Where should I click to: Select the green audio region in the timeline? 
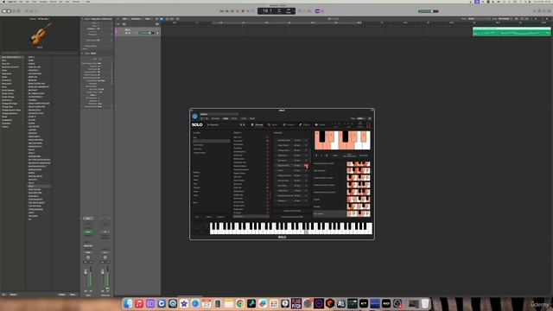512,32
